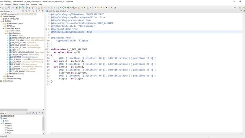
Task: Click the Back navigation arrow icon
Action: coord(104,8)
